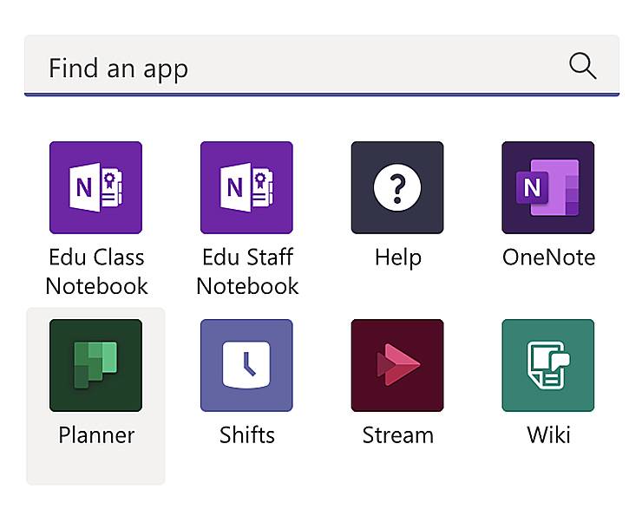Image resolution: width=642 pixels, height=522 pixels.
Task: Select the Help app icon
Action: coord(397,188)
